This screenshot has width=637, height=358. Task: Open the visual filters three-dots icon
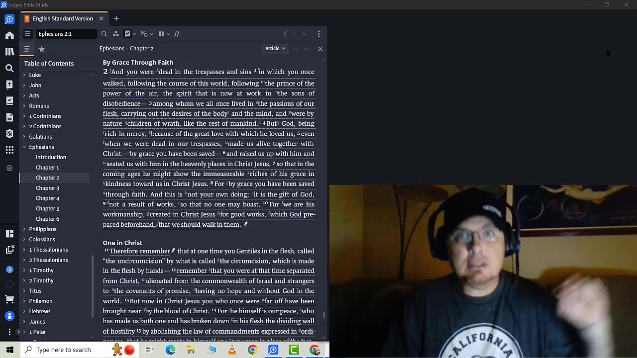[115, 34]
